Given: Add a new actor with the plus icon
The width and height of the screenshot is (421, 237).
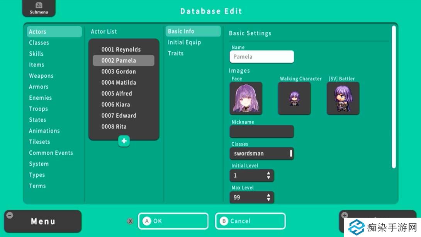Looking at the screenshot, I should [124, 141].
